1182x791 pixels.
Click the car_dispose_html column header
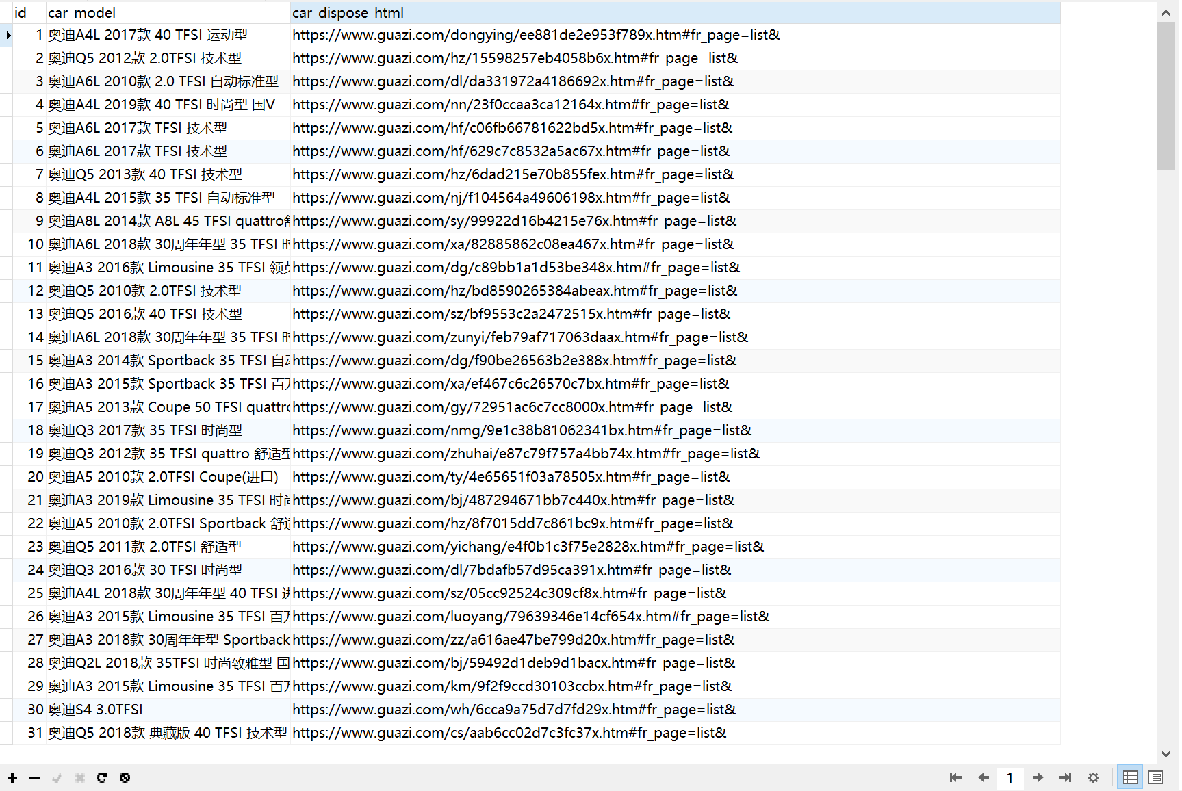(676, 13)
